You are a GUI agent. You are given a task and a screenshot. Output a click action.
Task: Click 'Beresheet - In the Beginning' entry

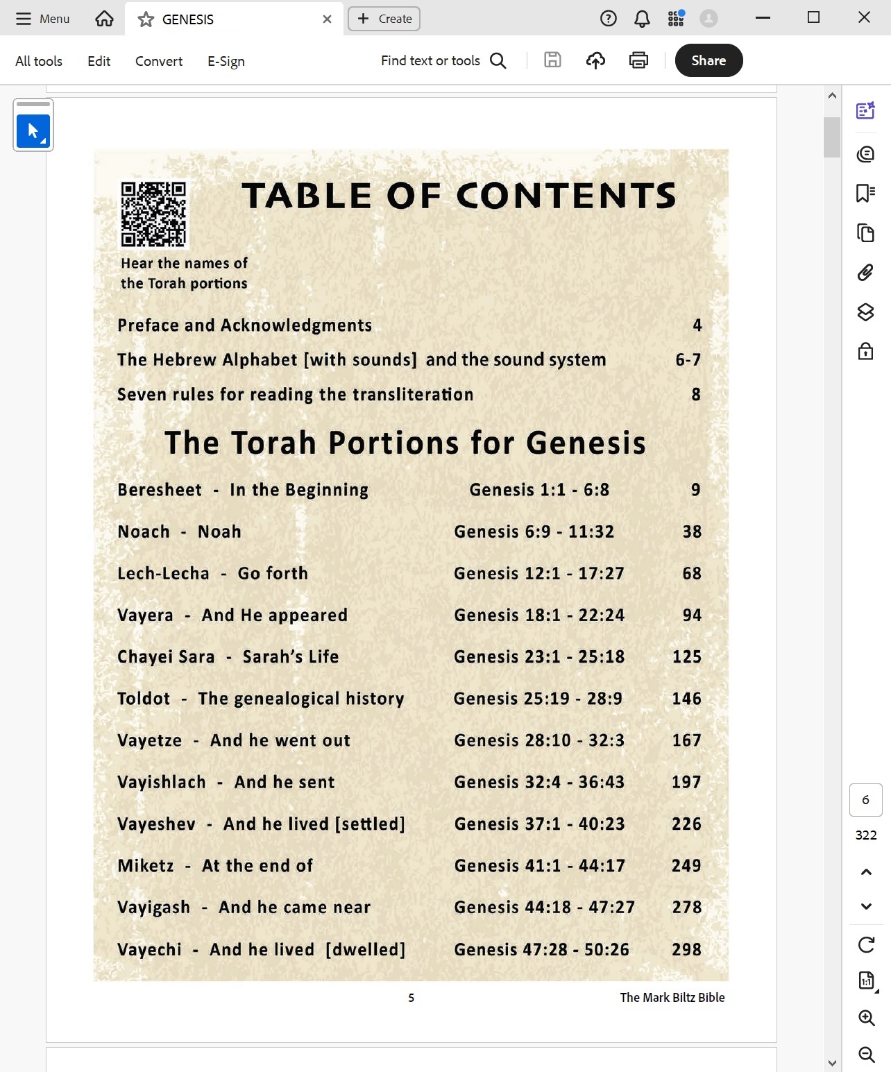[243, 490]
